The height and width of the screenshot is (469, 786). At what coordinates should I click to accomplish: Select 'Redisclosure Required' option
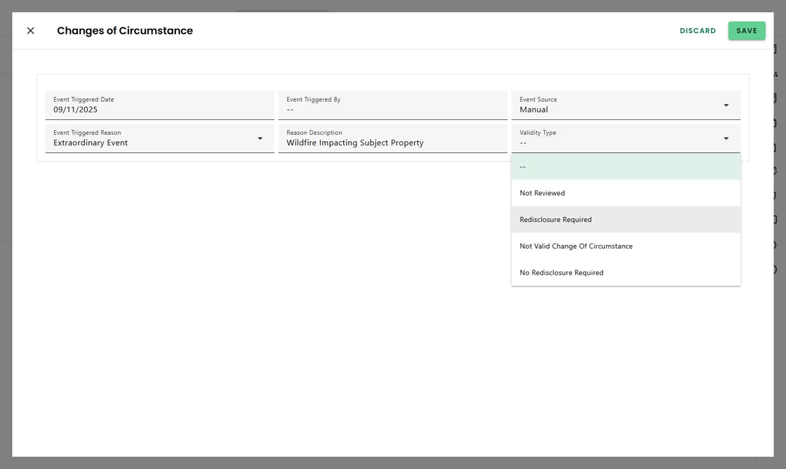(556, 220)
